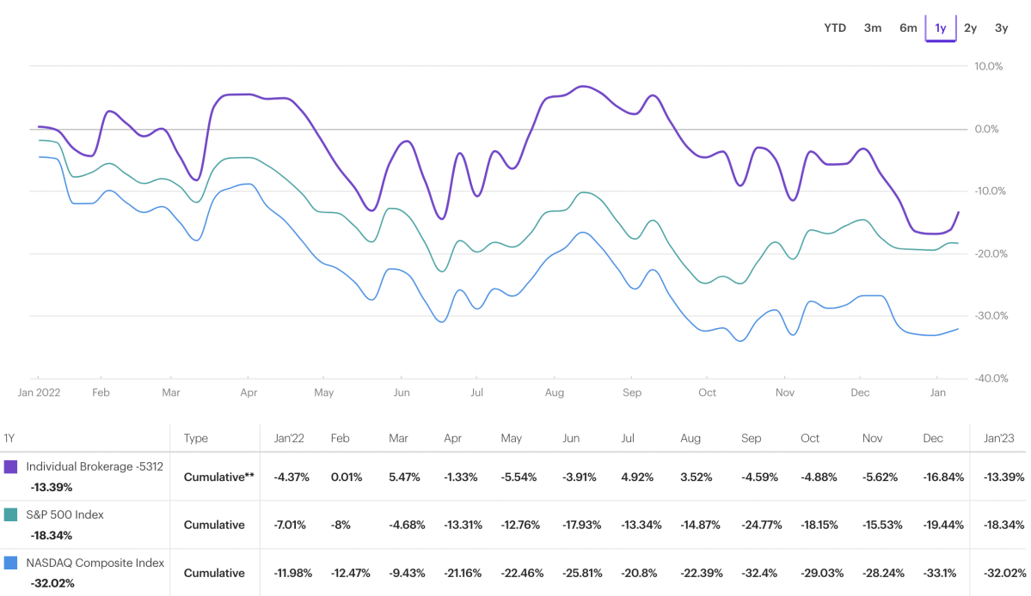Show the 2y time range
Screen dimensions: 1031x596
970,27
